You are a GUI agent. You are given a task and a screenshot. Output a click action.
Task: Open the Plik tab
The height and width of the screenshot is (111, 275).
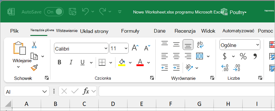(14, 31)
